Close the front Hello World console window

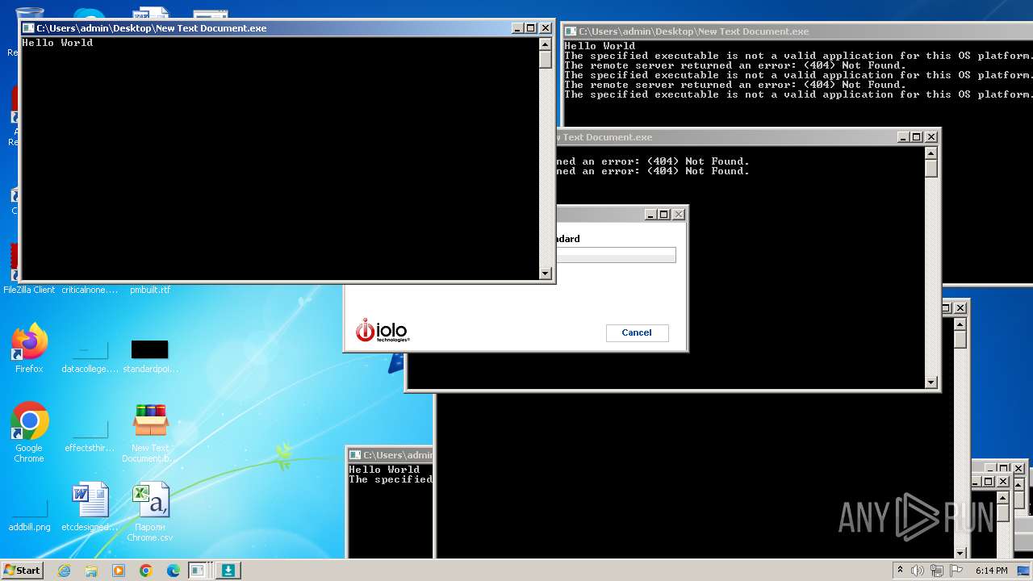point(546,28)
